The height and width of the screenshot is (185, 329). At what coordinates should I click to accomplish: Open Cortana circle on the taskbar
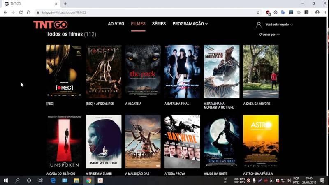click(29, 180)
